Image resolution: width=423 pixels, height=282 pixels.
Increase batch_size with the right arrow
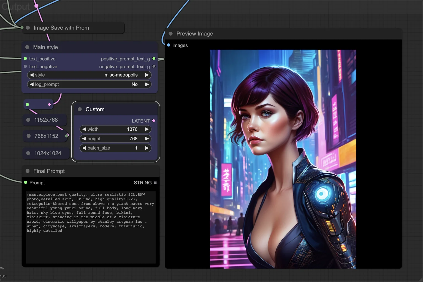point(147,148)
